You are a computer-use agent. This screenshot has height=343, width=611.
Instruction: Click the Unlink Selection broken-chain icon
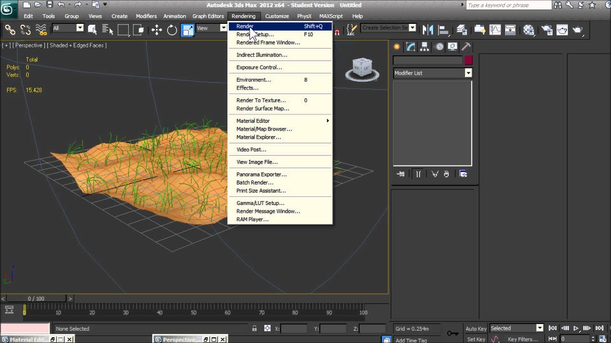[25, 30]
